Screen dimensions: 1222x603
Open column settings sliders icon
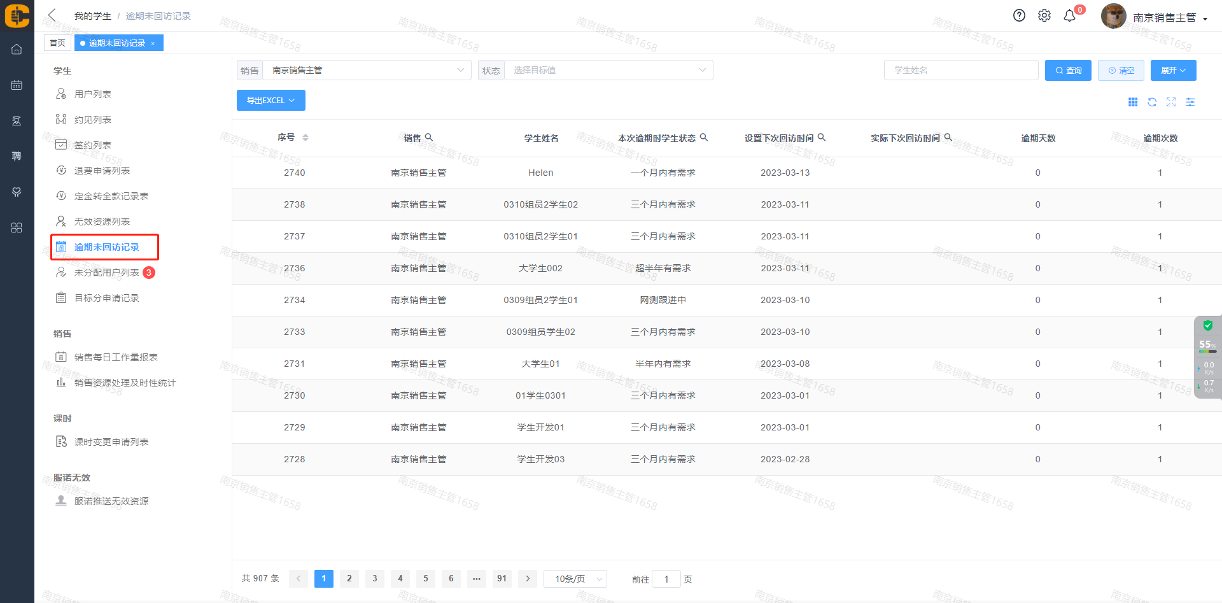(1190, 102)
